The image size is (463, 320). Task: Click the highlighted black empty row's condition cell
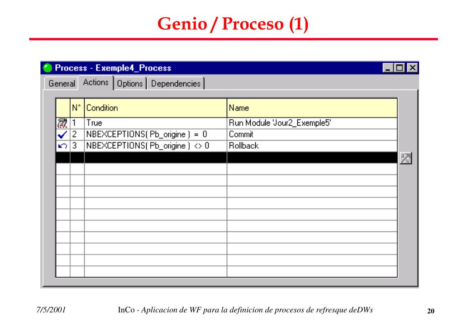click(x=156, y=157)
